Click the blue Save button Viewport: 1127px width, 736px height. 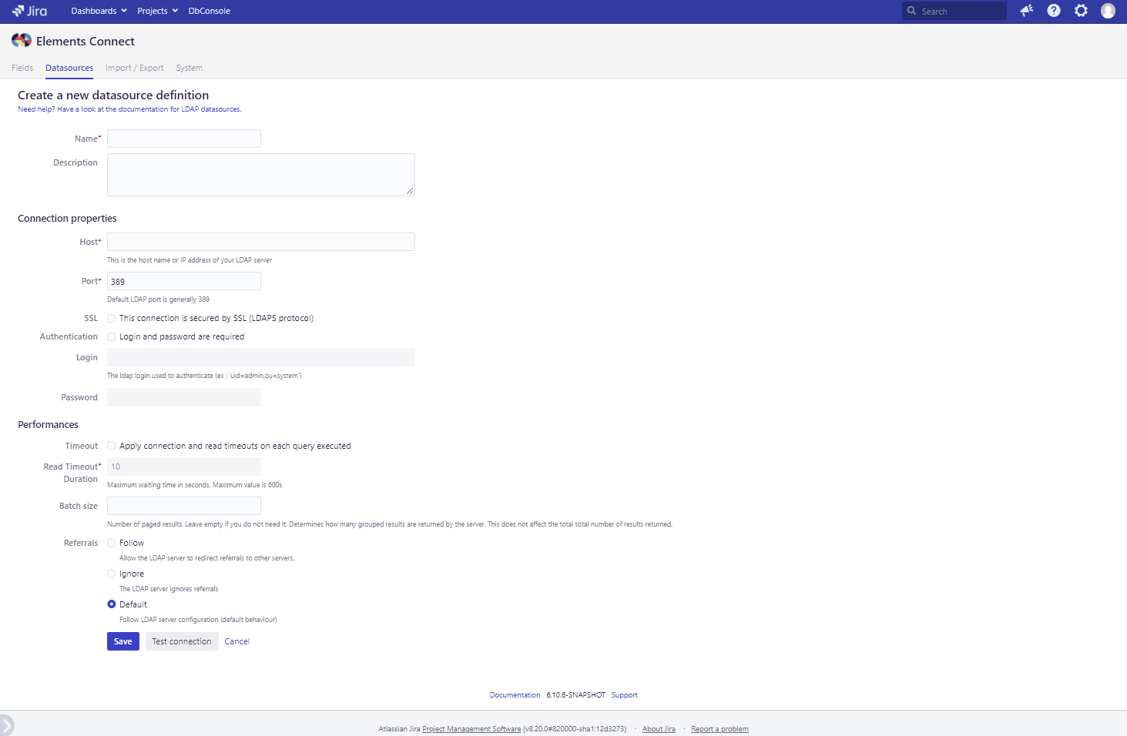[x=123, y=641]
